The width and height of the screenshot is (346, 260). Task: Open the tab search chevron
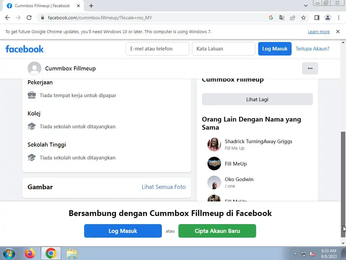coord(305,6)
